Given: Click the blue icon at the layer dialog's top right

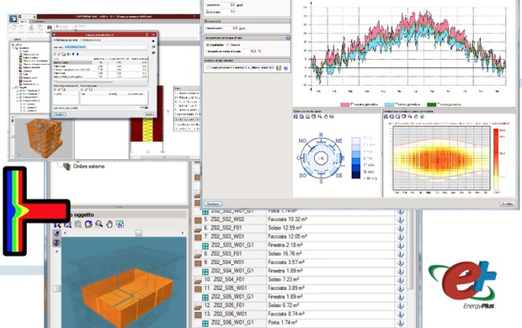Looking at the screenshot, I should tap(153, 41).
